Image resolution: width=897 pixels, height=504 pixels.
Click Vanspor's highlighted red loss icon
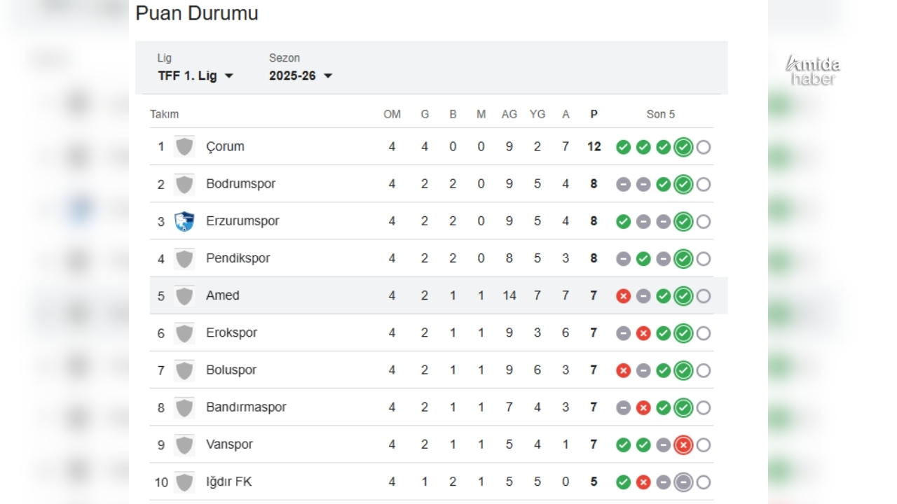tap(683, 445)
